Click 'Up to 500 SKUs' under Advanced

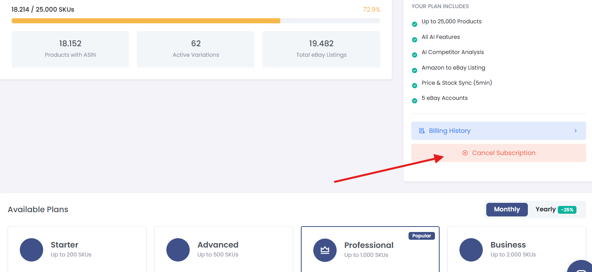(218, 255)
